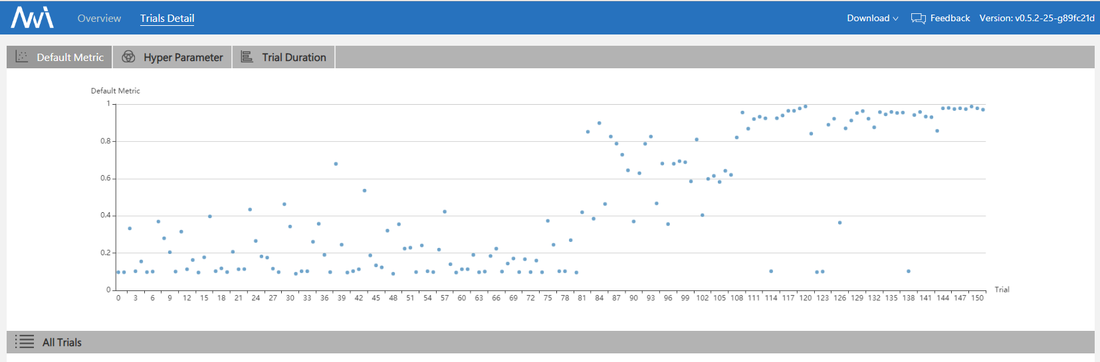
Task: Select Trials Detail in navigation bar
Action: point(167,19)
